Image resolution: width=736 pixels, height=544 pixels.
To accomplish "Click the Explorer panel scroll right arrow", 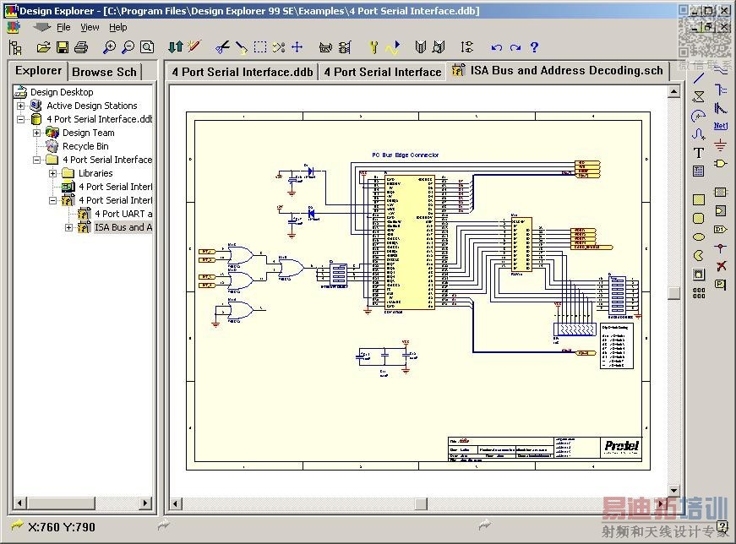I will click(145, 503).
